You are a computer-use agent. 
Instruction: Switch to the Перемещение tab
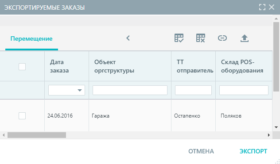click(x=31, y=39)
